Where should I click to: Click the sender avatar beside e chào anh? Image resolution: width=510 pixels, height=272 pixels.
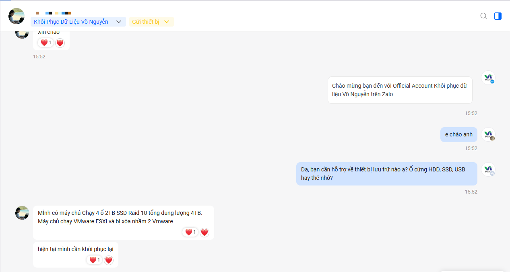point(488,134)
